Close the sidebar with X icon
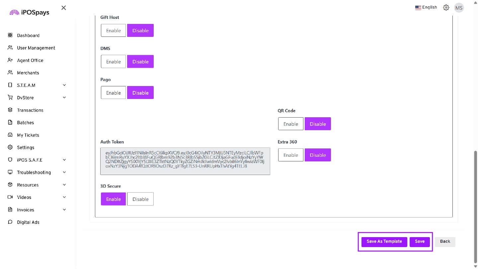Image resolution: width=478 pixels, height=269 pixels. click(64, 8)
